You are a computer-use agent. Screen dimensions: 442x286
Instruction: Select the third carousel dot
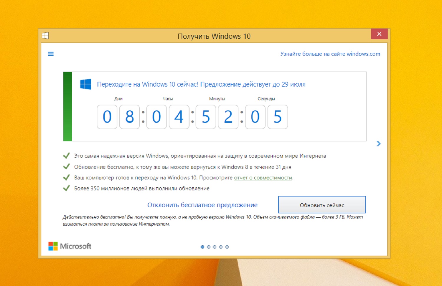pos(215,247)
